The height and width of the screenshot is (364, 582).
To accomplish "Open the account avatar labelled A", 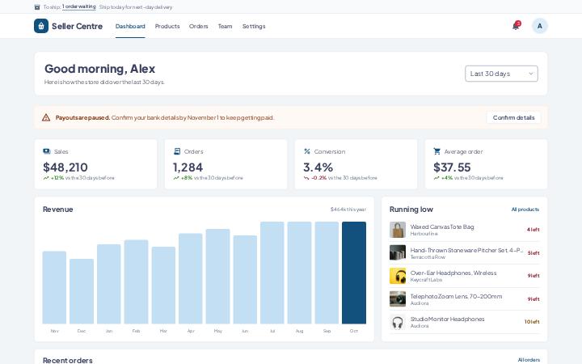I will [540, 26].
